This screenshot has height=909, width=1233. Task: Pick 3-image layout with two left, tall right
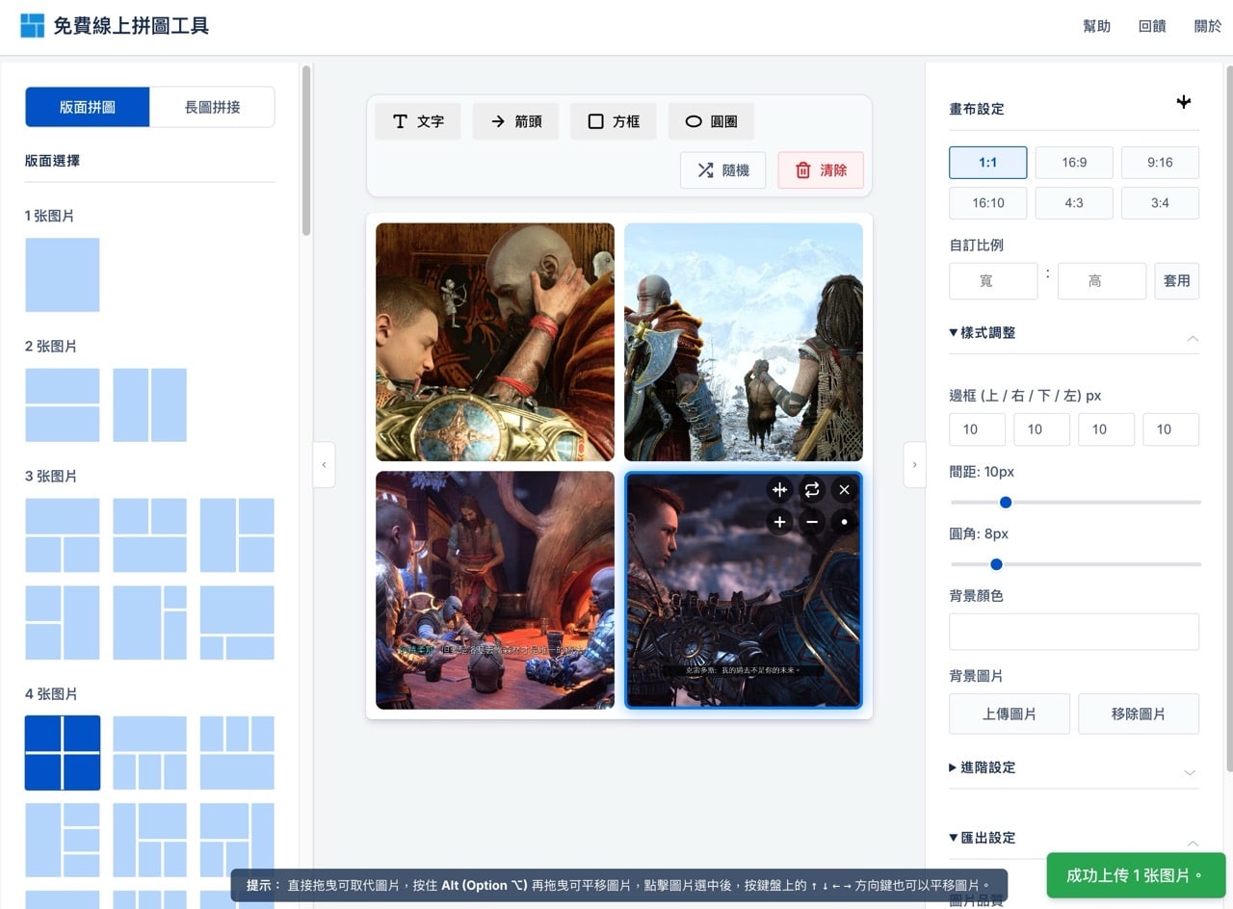pos(63,622)
